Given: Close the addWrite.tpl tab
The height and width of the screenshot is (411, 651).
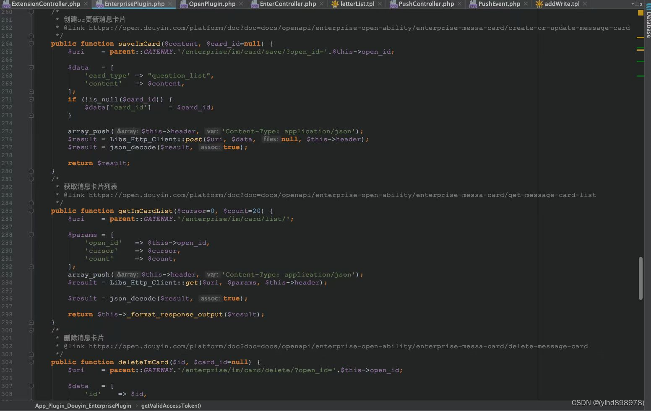Looking at the screenshot, I should click(585, 4).
